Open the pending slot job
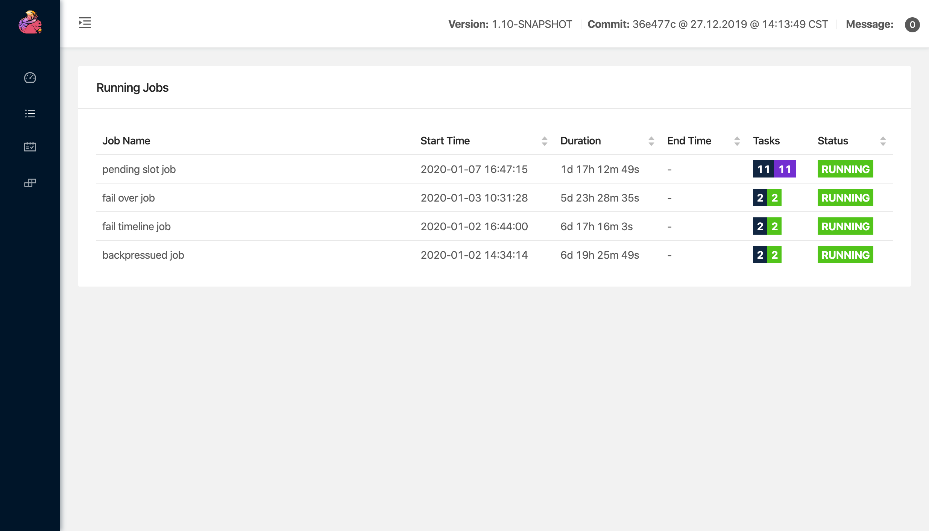Image resolution: width=929 pixels, height=531 pixels. click(x=139, y=169)
